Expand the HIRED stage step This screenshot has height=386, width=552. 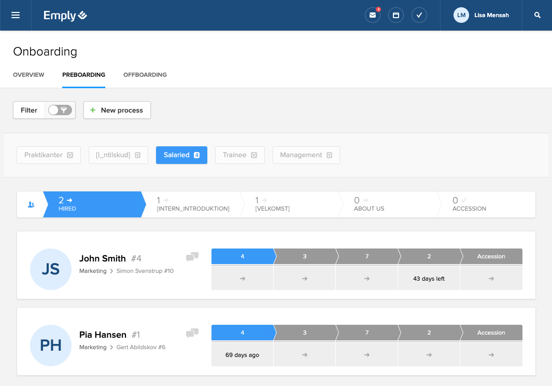[x=91, y=204]
